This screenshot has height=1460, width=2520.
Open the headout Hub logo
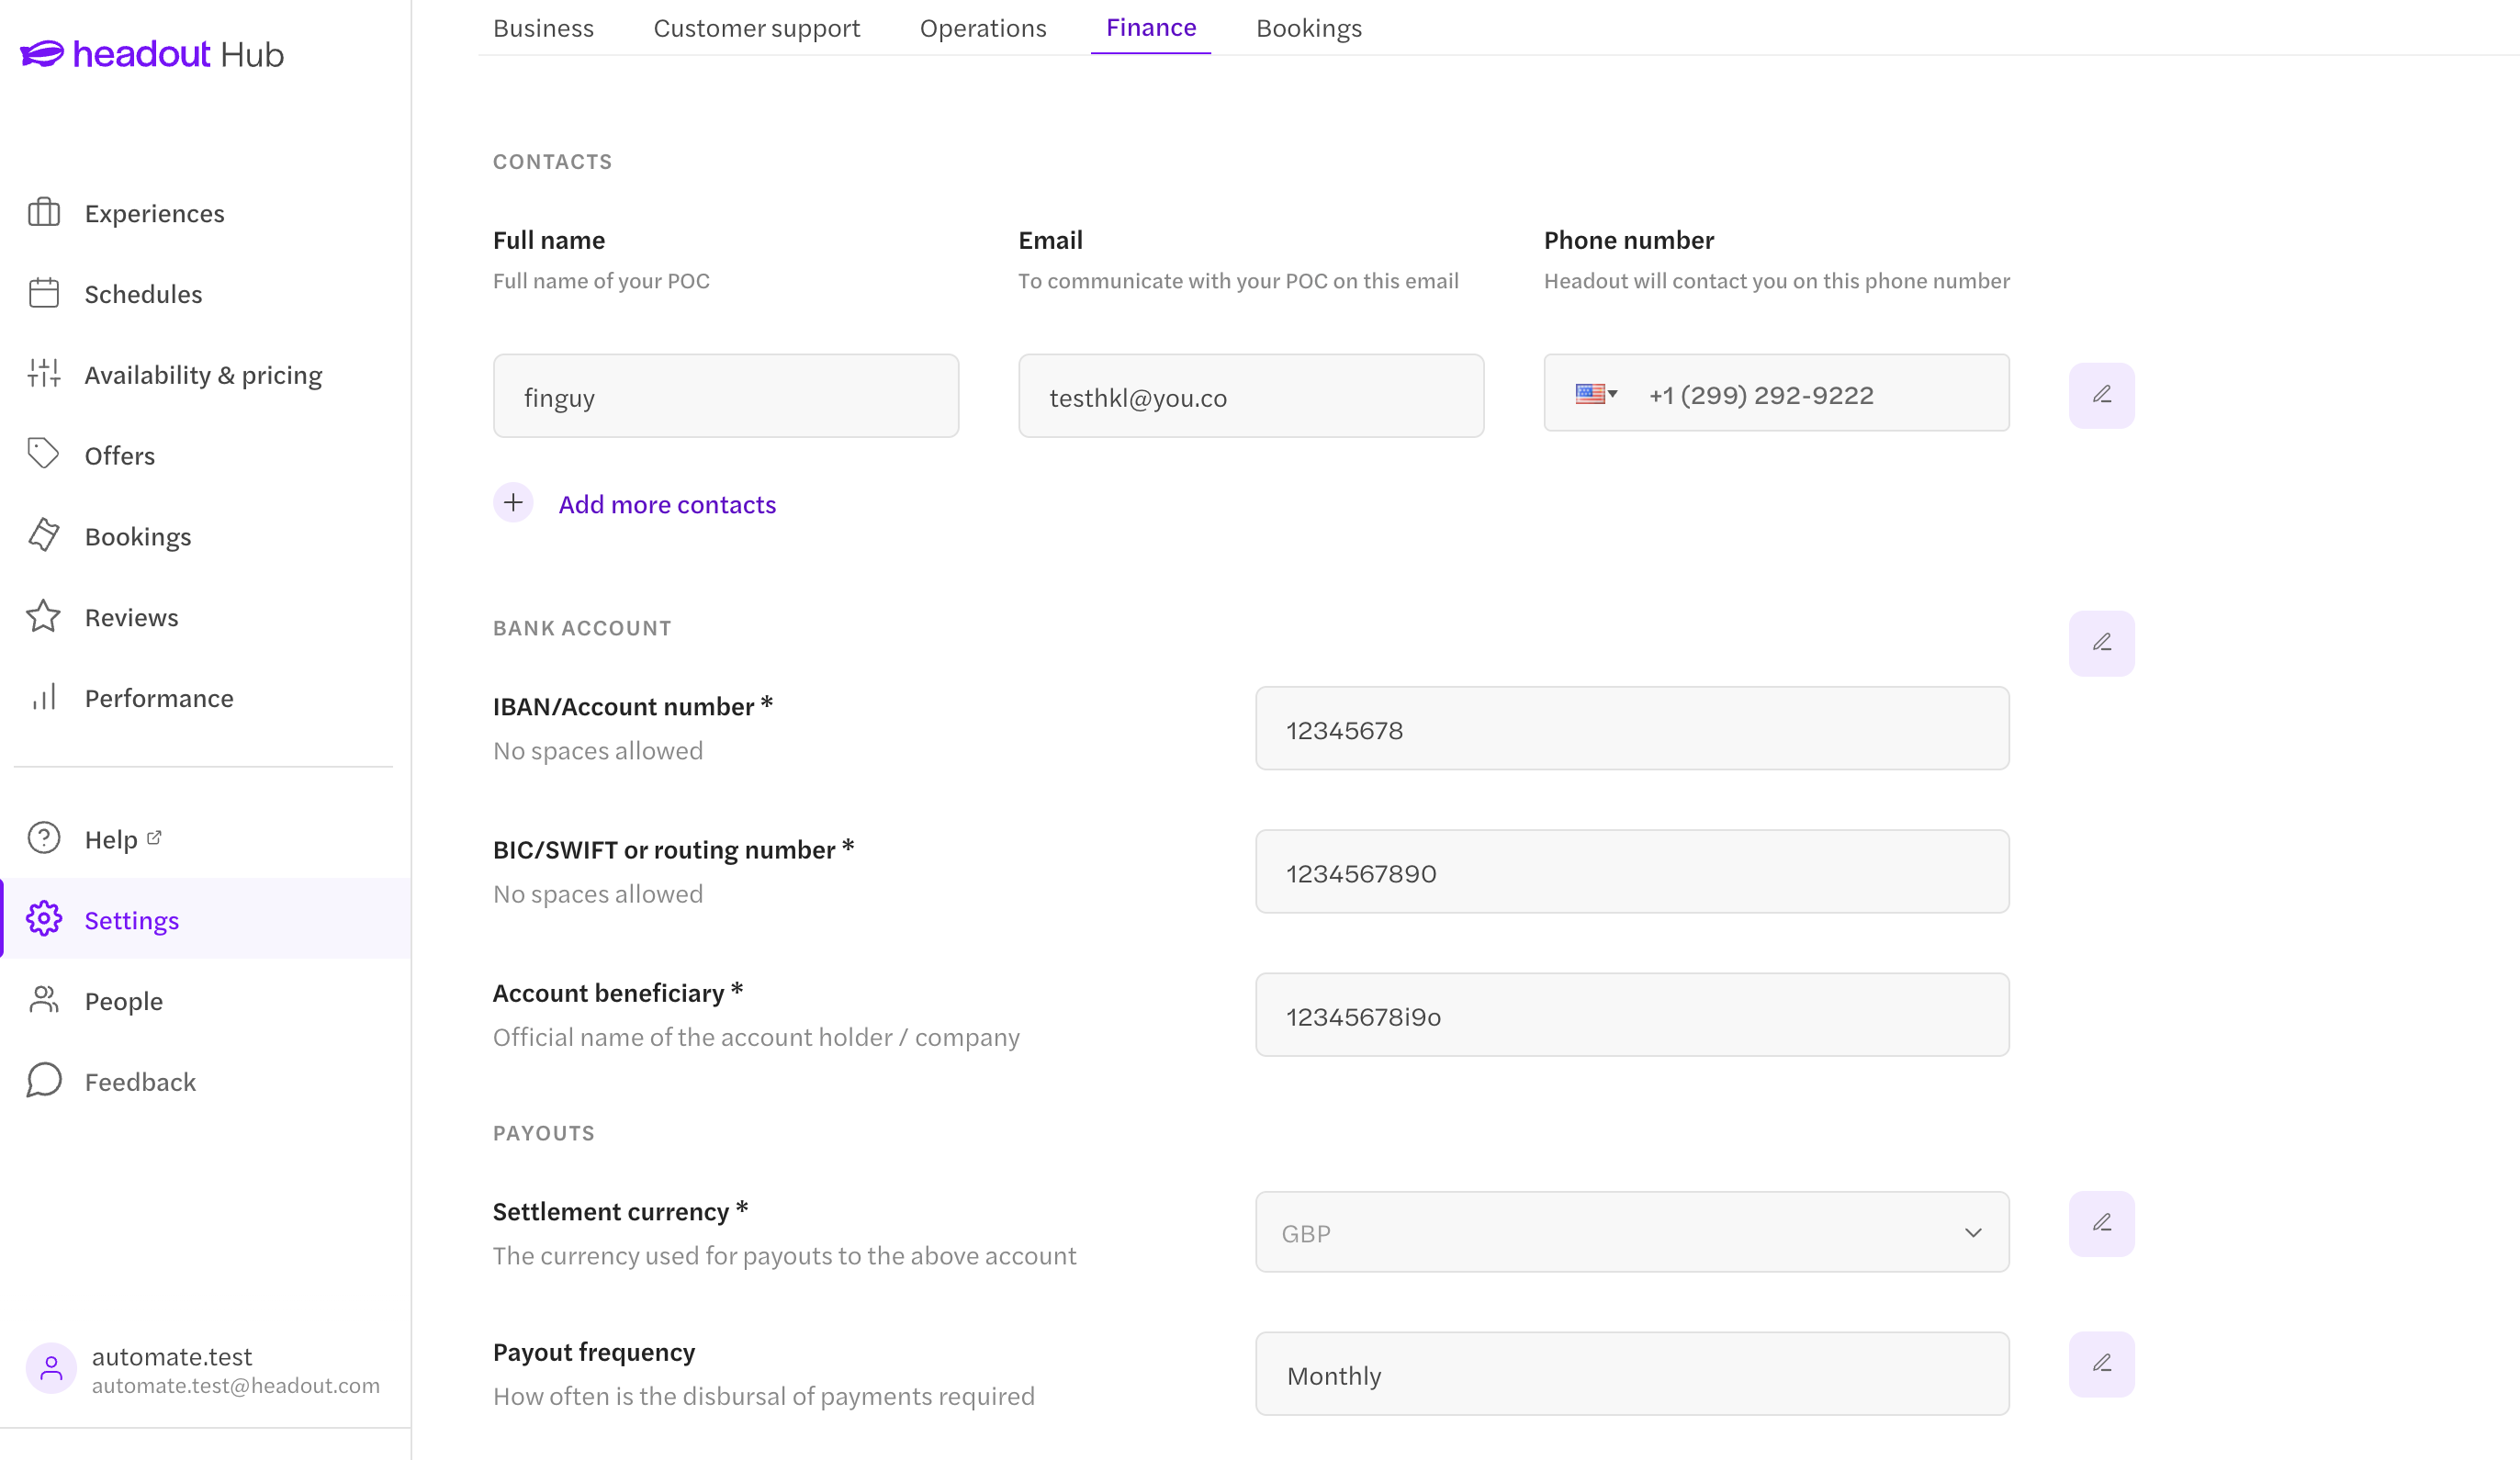tap(152, 53)
